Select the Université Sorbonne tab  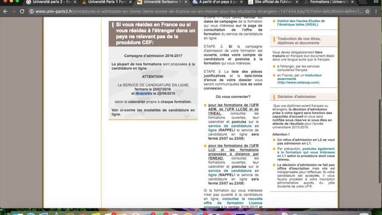162,2
